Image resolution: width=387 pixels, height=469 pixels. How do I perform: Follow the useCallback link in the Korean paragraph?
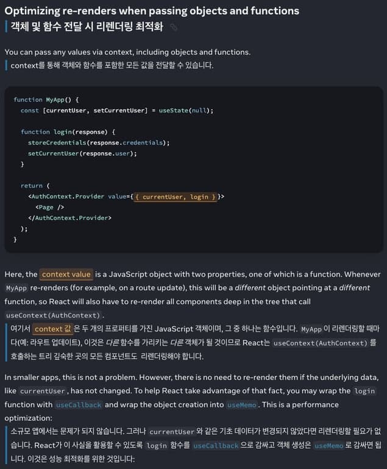(216, 446)
